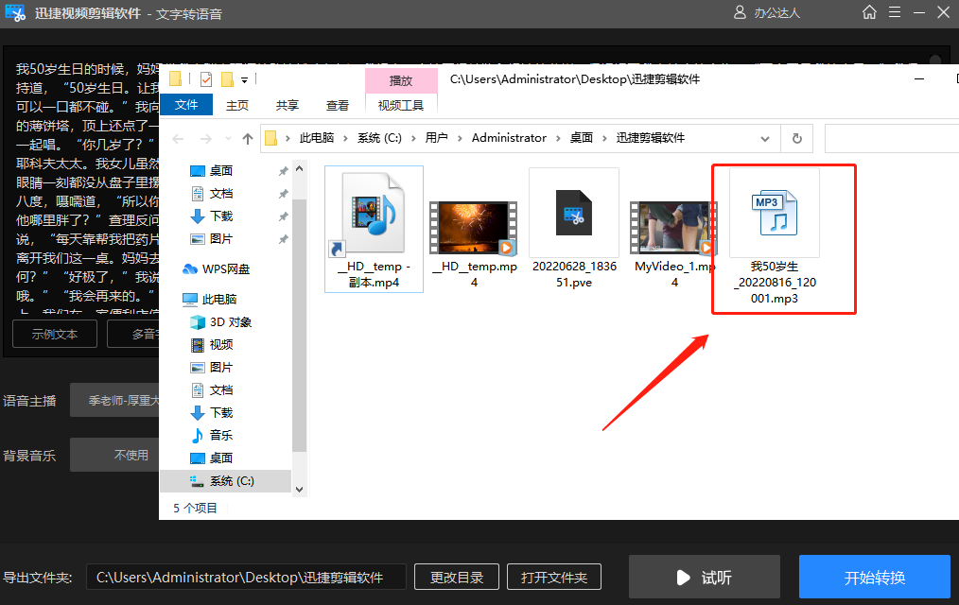Image resolution: width=959 pixels, height=605 pixels.
Task: Click the 迅捷视频剪辑软件 app logo
Action: click(x=15, y=13)
